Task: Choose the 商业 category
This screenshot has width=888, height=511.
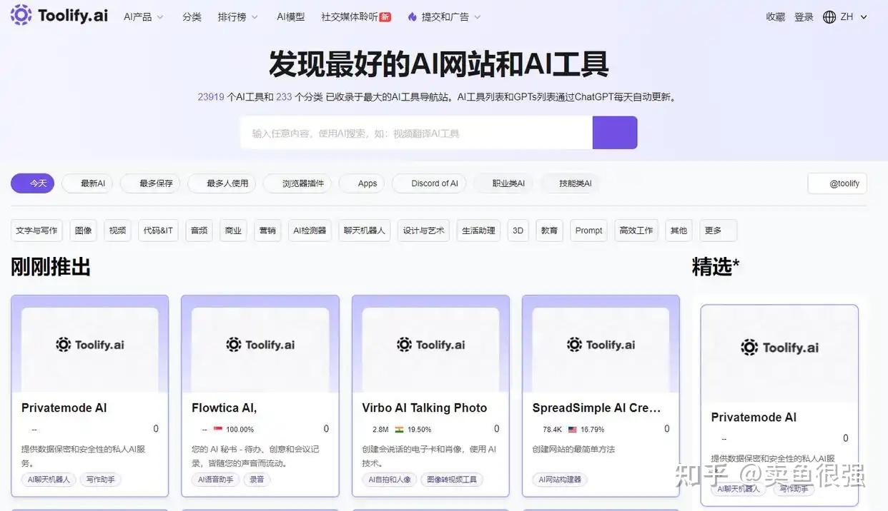Action: tap(233, 231)
